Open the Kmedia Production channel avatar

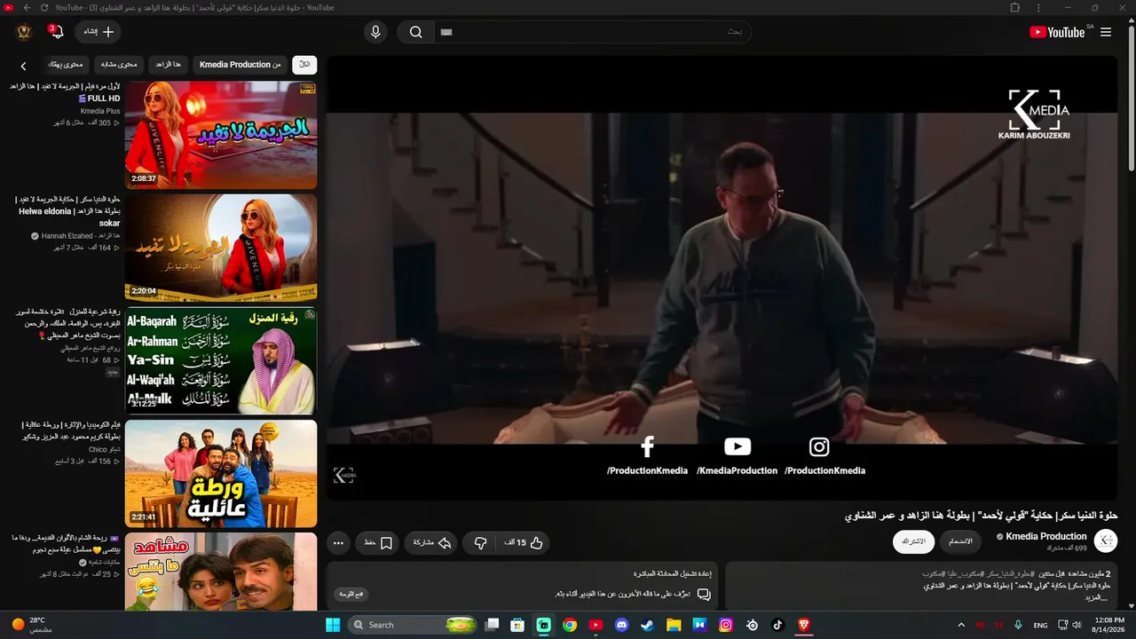1106,540
